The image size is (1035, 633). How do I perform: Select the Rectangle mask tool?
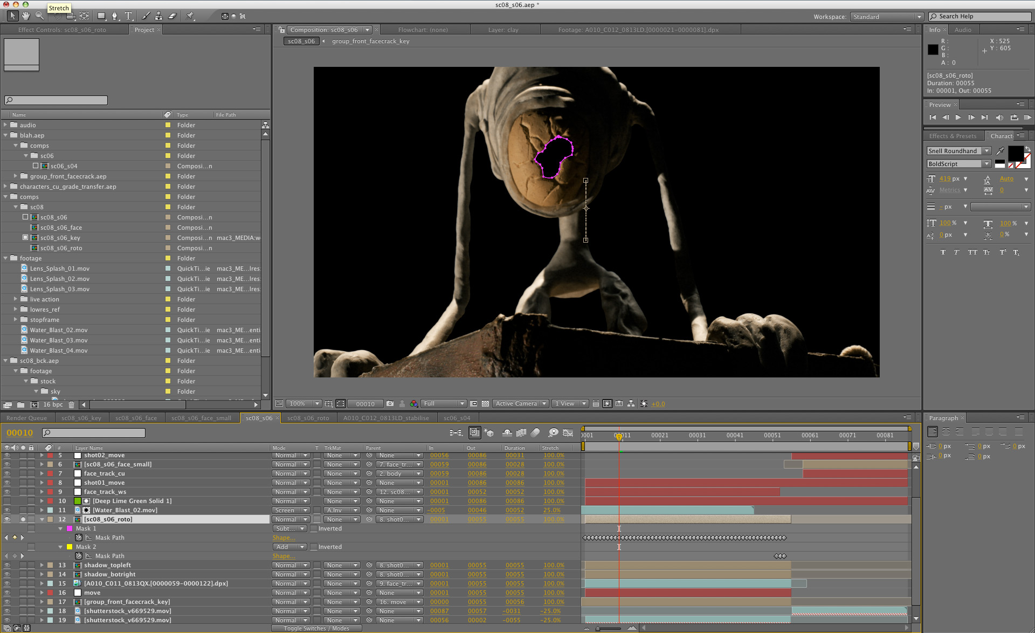(101, 16)
